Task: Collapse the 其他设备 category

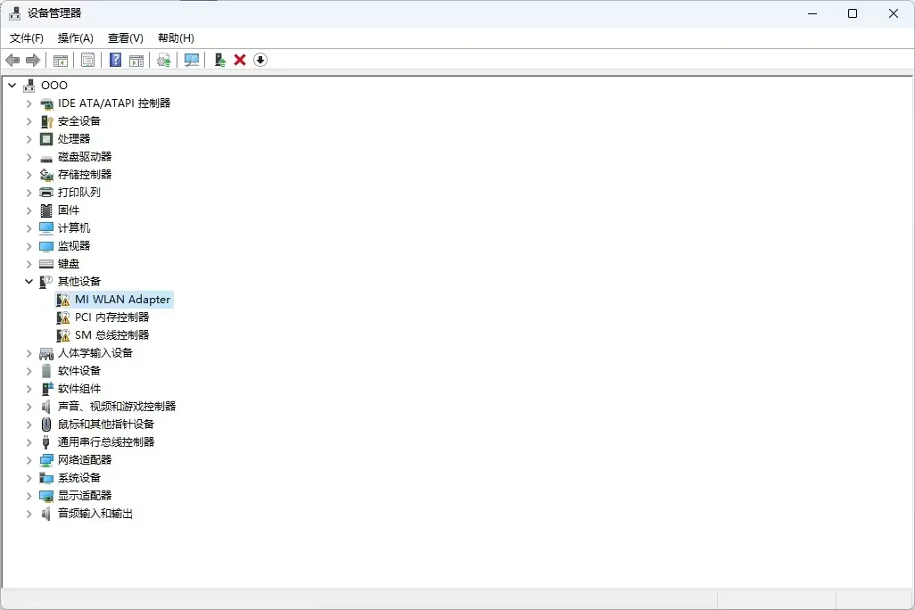Action: [29, 282]
